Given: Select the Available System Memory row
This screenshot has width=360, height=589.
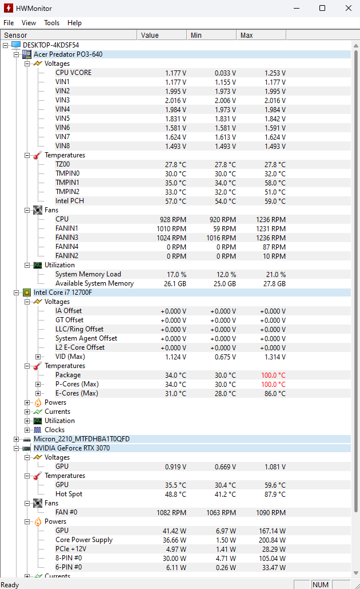Looking at the screenshot, I should pyautogui.click(x=202, y=283).
